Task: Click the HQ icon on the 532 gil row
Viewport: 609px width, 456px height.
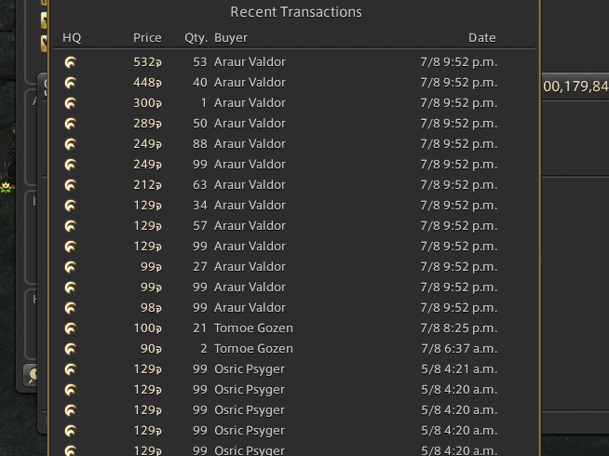Action: [70, 62]
